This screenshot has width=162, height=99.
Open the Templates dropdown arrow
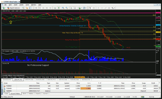[x=86, y=8]
